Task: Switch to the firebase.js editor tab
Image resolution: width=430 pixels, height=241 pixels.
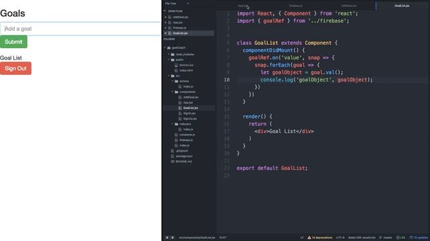Action: [x=296, y=6]
